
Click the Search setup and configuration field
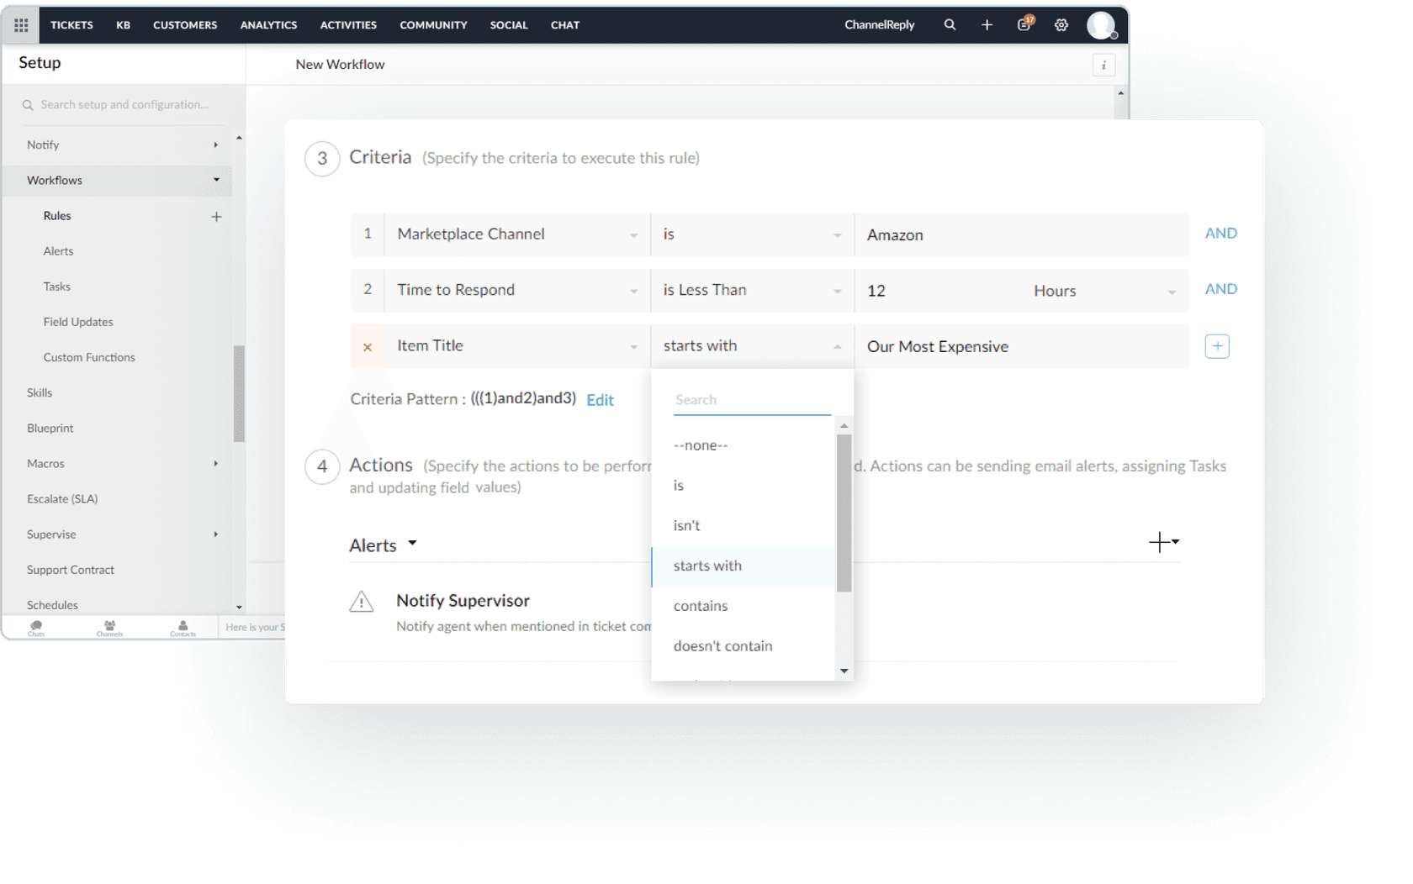[x=124, y=105]
